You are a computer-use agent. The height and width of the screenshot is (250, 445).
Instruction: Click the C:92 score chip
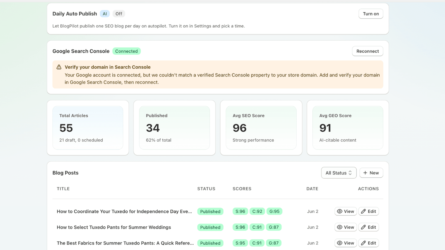pyautogui.click(x=257, y=211)
